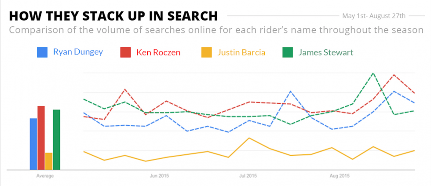Screen dimensions: 431x186
Task: Click the Average axis label
Action: tap(45, 176)
